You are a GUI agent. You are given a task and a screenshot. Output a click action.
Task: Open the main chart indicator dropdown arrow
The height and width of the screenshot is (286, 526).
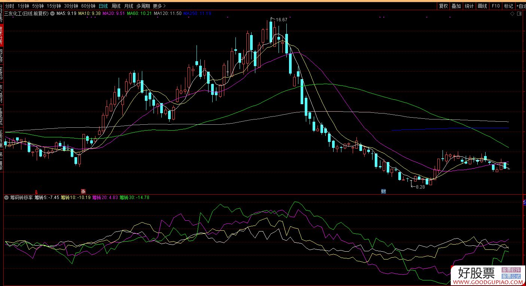(x=52, y=13)
